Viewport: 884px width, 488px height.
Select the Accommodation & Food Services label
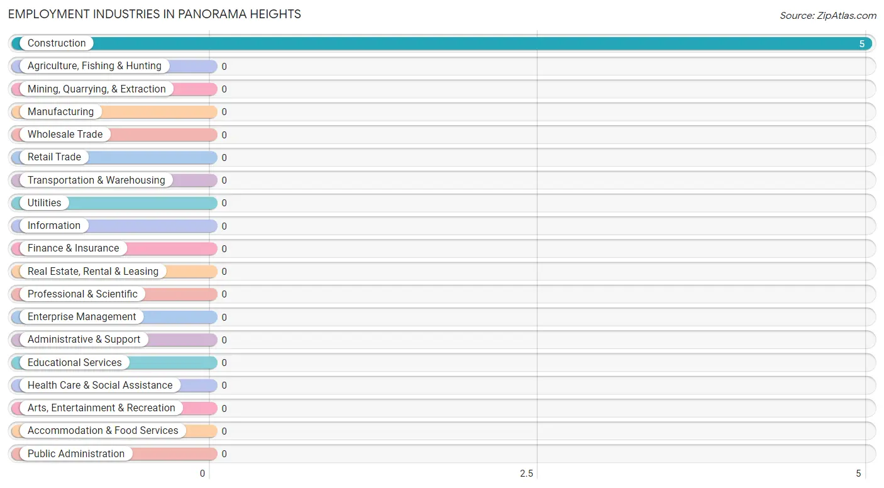(x=103, y=431)
